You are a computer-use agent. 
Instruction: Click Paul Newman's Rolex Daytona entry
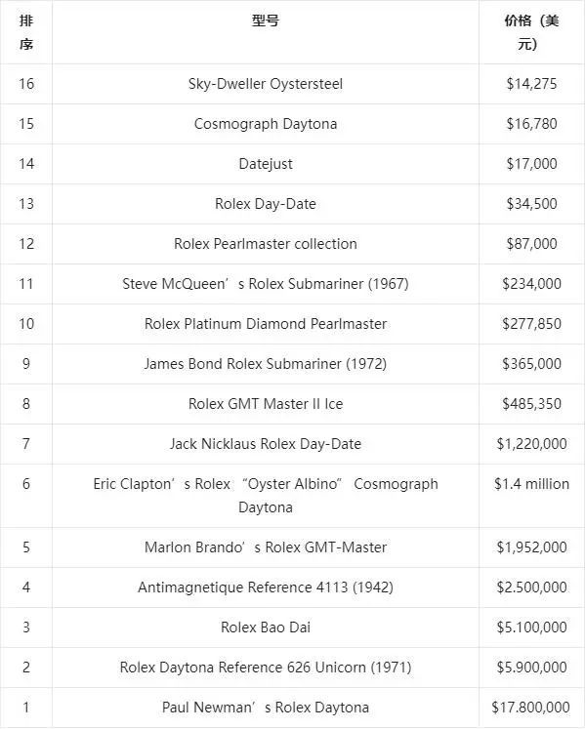point(266,707)
